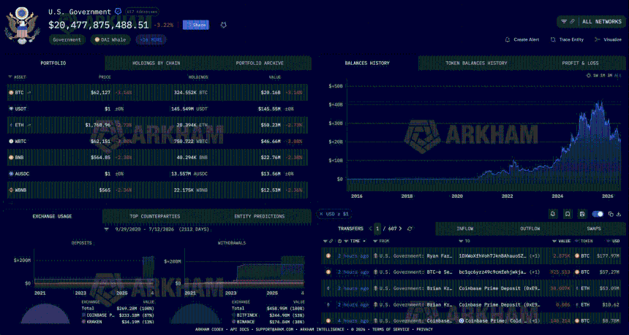Click the BNB token icon in portfolio
The width and height of the screenshot is (629, 335).
(10, 158)
